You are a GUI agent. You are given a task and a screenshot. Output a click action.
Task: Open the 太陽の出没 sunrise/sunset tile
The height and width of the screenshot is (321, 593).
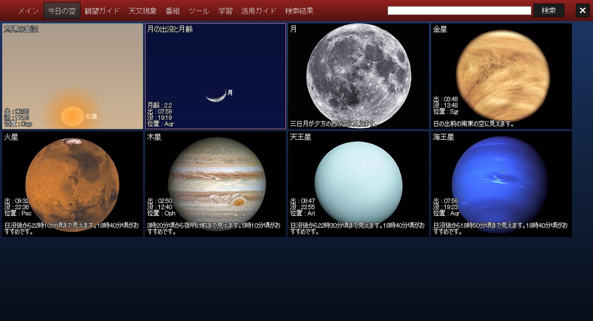(x=73, y=76)
